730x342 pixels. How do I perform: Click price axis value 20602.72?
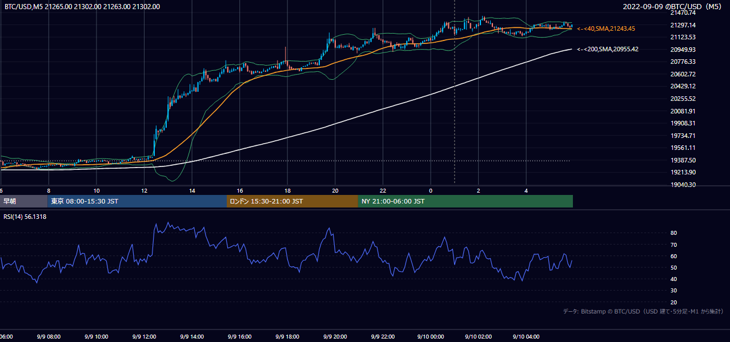pos(683,74)
